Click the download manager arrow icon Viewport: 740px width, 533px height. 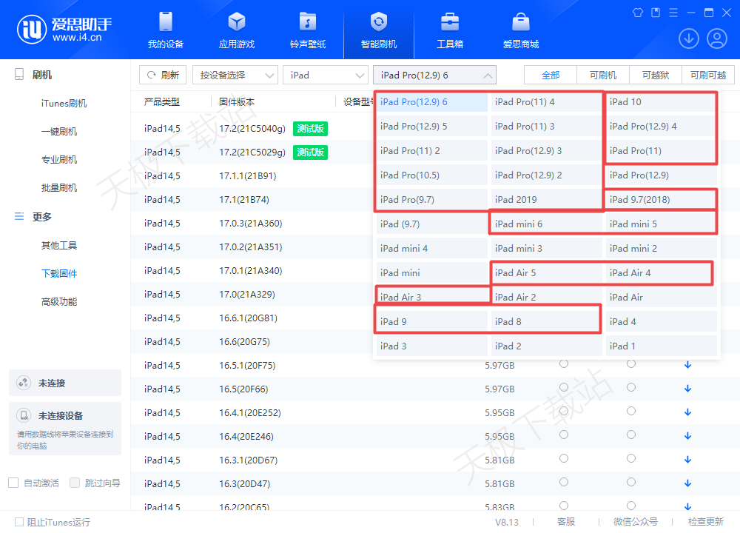point(688,38)
